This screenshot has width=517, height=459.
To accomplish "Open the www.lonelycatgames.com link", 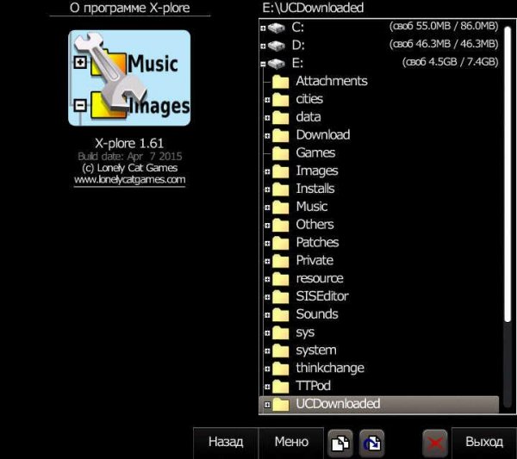I will pyautogui.click(x=129, y=180).
